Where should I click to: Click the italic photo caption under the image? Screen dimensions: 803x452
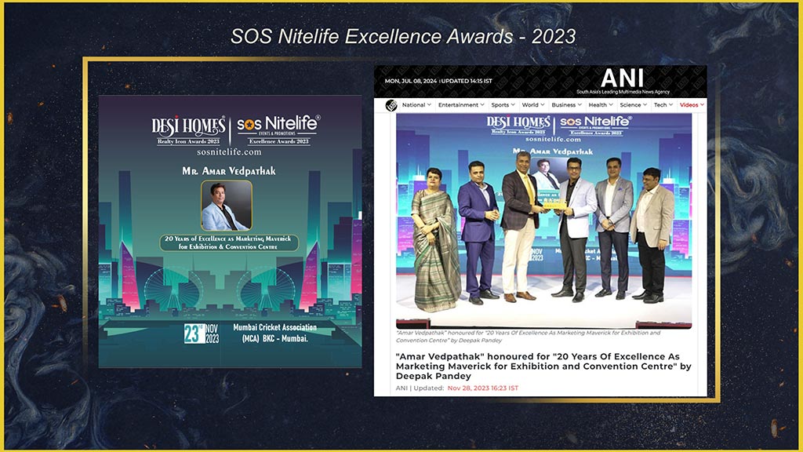528,336
